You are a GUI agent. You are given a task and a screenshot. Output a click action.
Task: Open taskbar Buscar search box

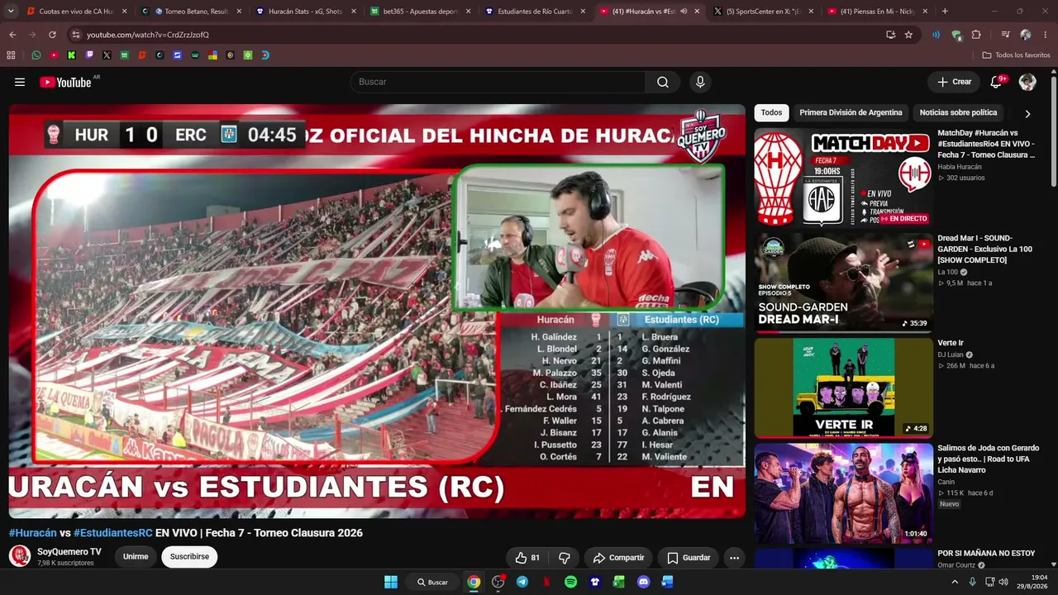[432, 582]
